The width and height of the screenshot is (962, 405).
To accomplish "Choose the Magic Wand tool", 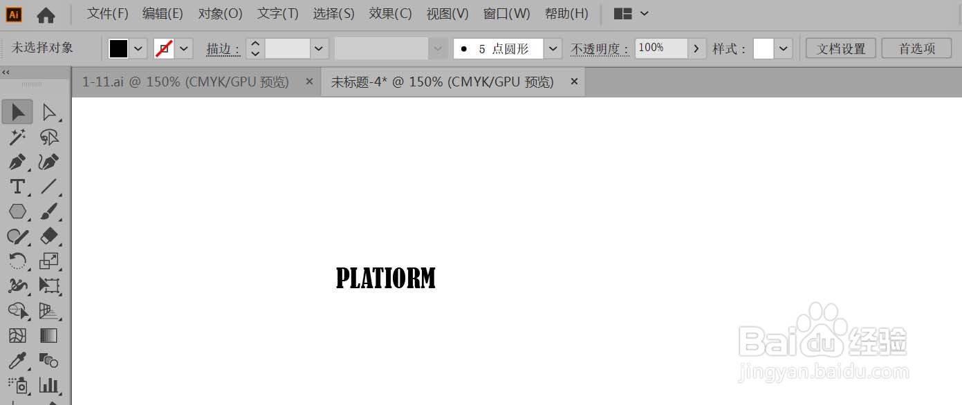I will pyautogui.click(x=17, y=137).
